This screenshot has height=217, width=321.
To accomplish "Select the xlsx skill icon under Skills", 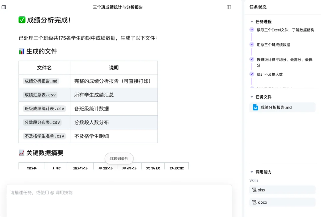I will [254, 190].
